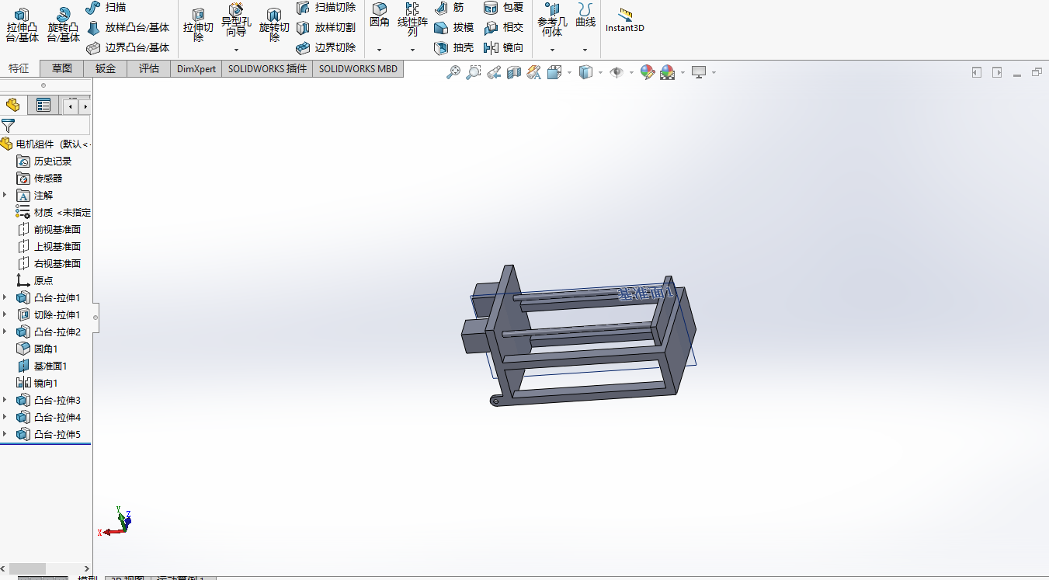The width and height of the screenshot is (1049, 580).
Task: Click Edit Appearance color ball icon
Action: (x=648, y=72)
